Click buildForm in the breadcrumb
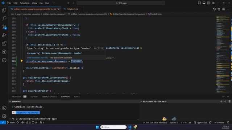Screen dimensions: 232x130 [156, 14]
